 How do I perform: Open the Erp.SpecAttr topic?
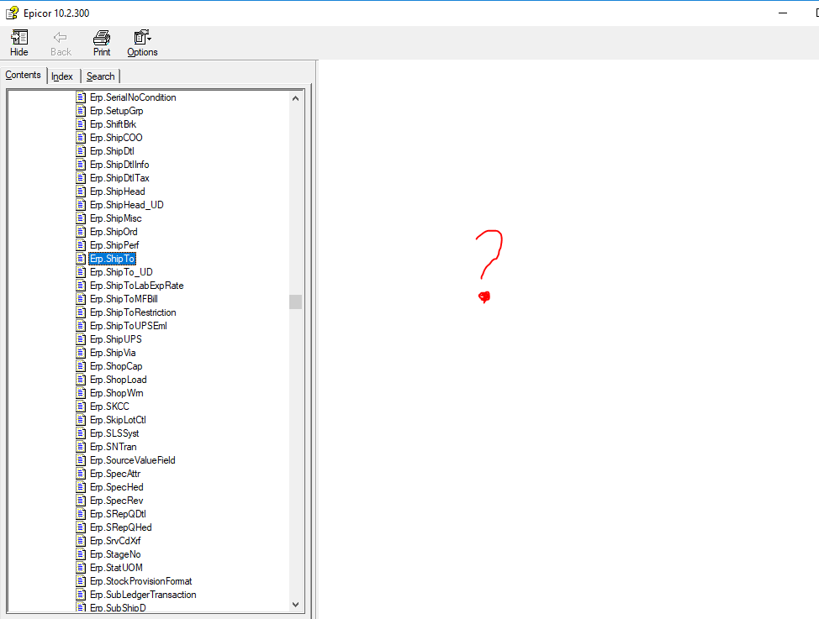point(115,474)
